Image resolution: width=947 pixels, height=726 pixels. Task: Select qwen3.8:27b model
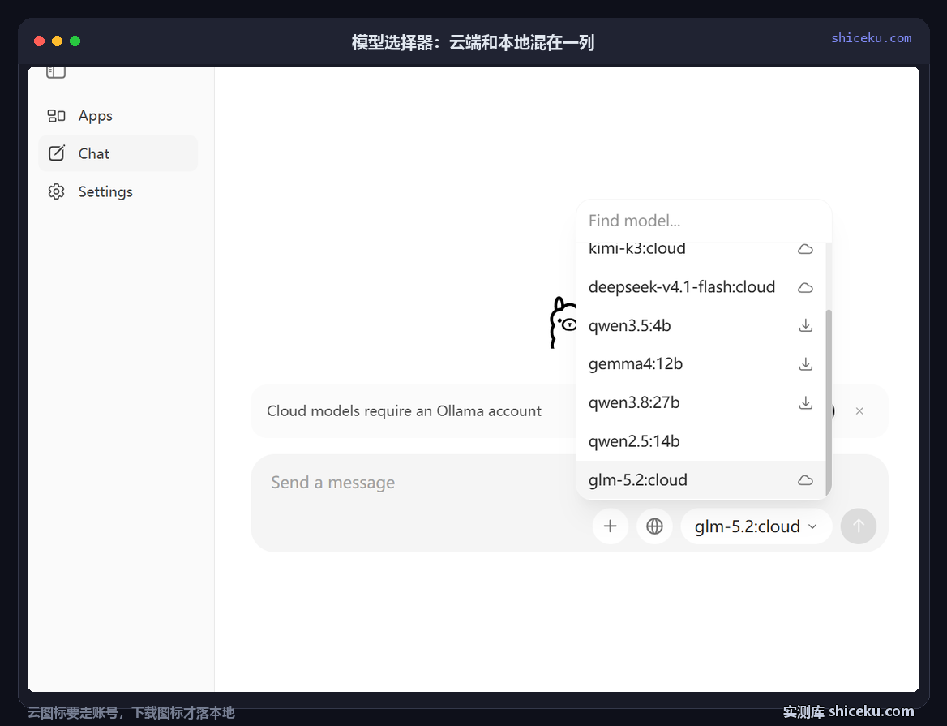701,402
